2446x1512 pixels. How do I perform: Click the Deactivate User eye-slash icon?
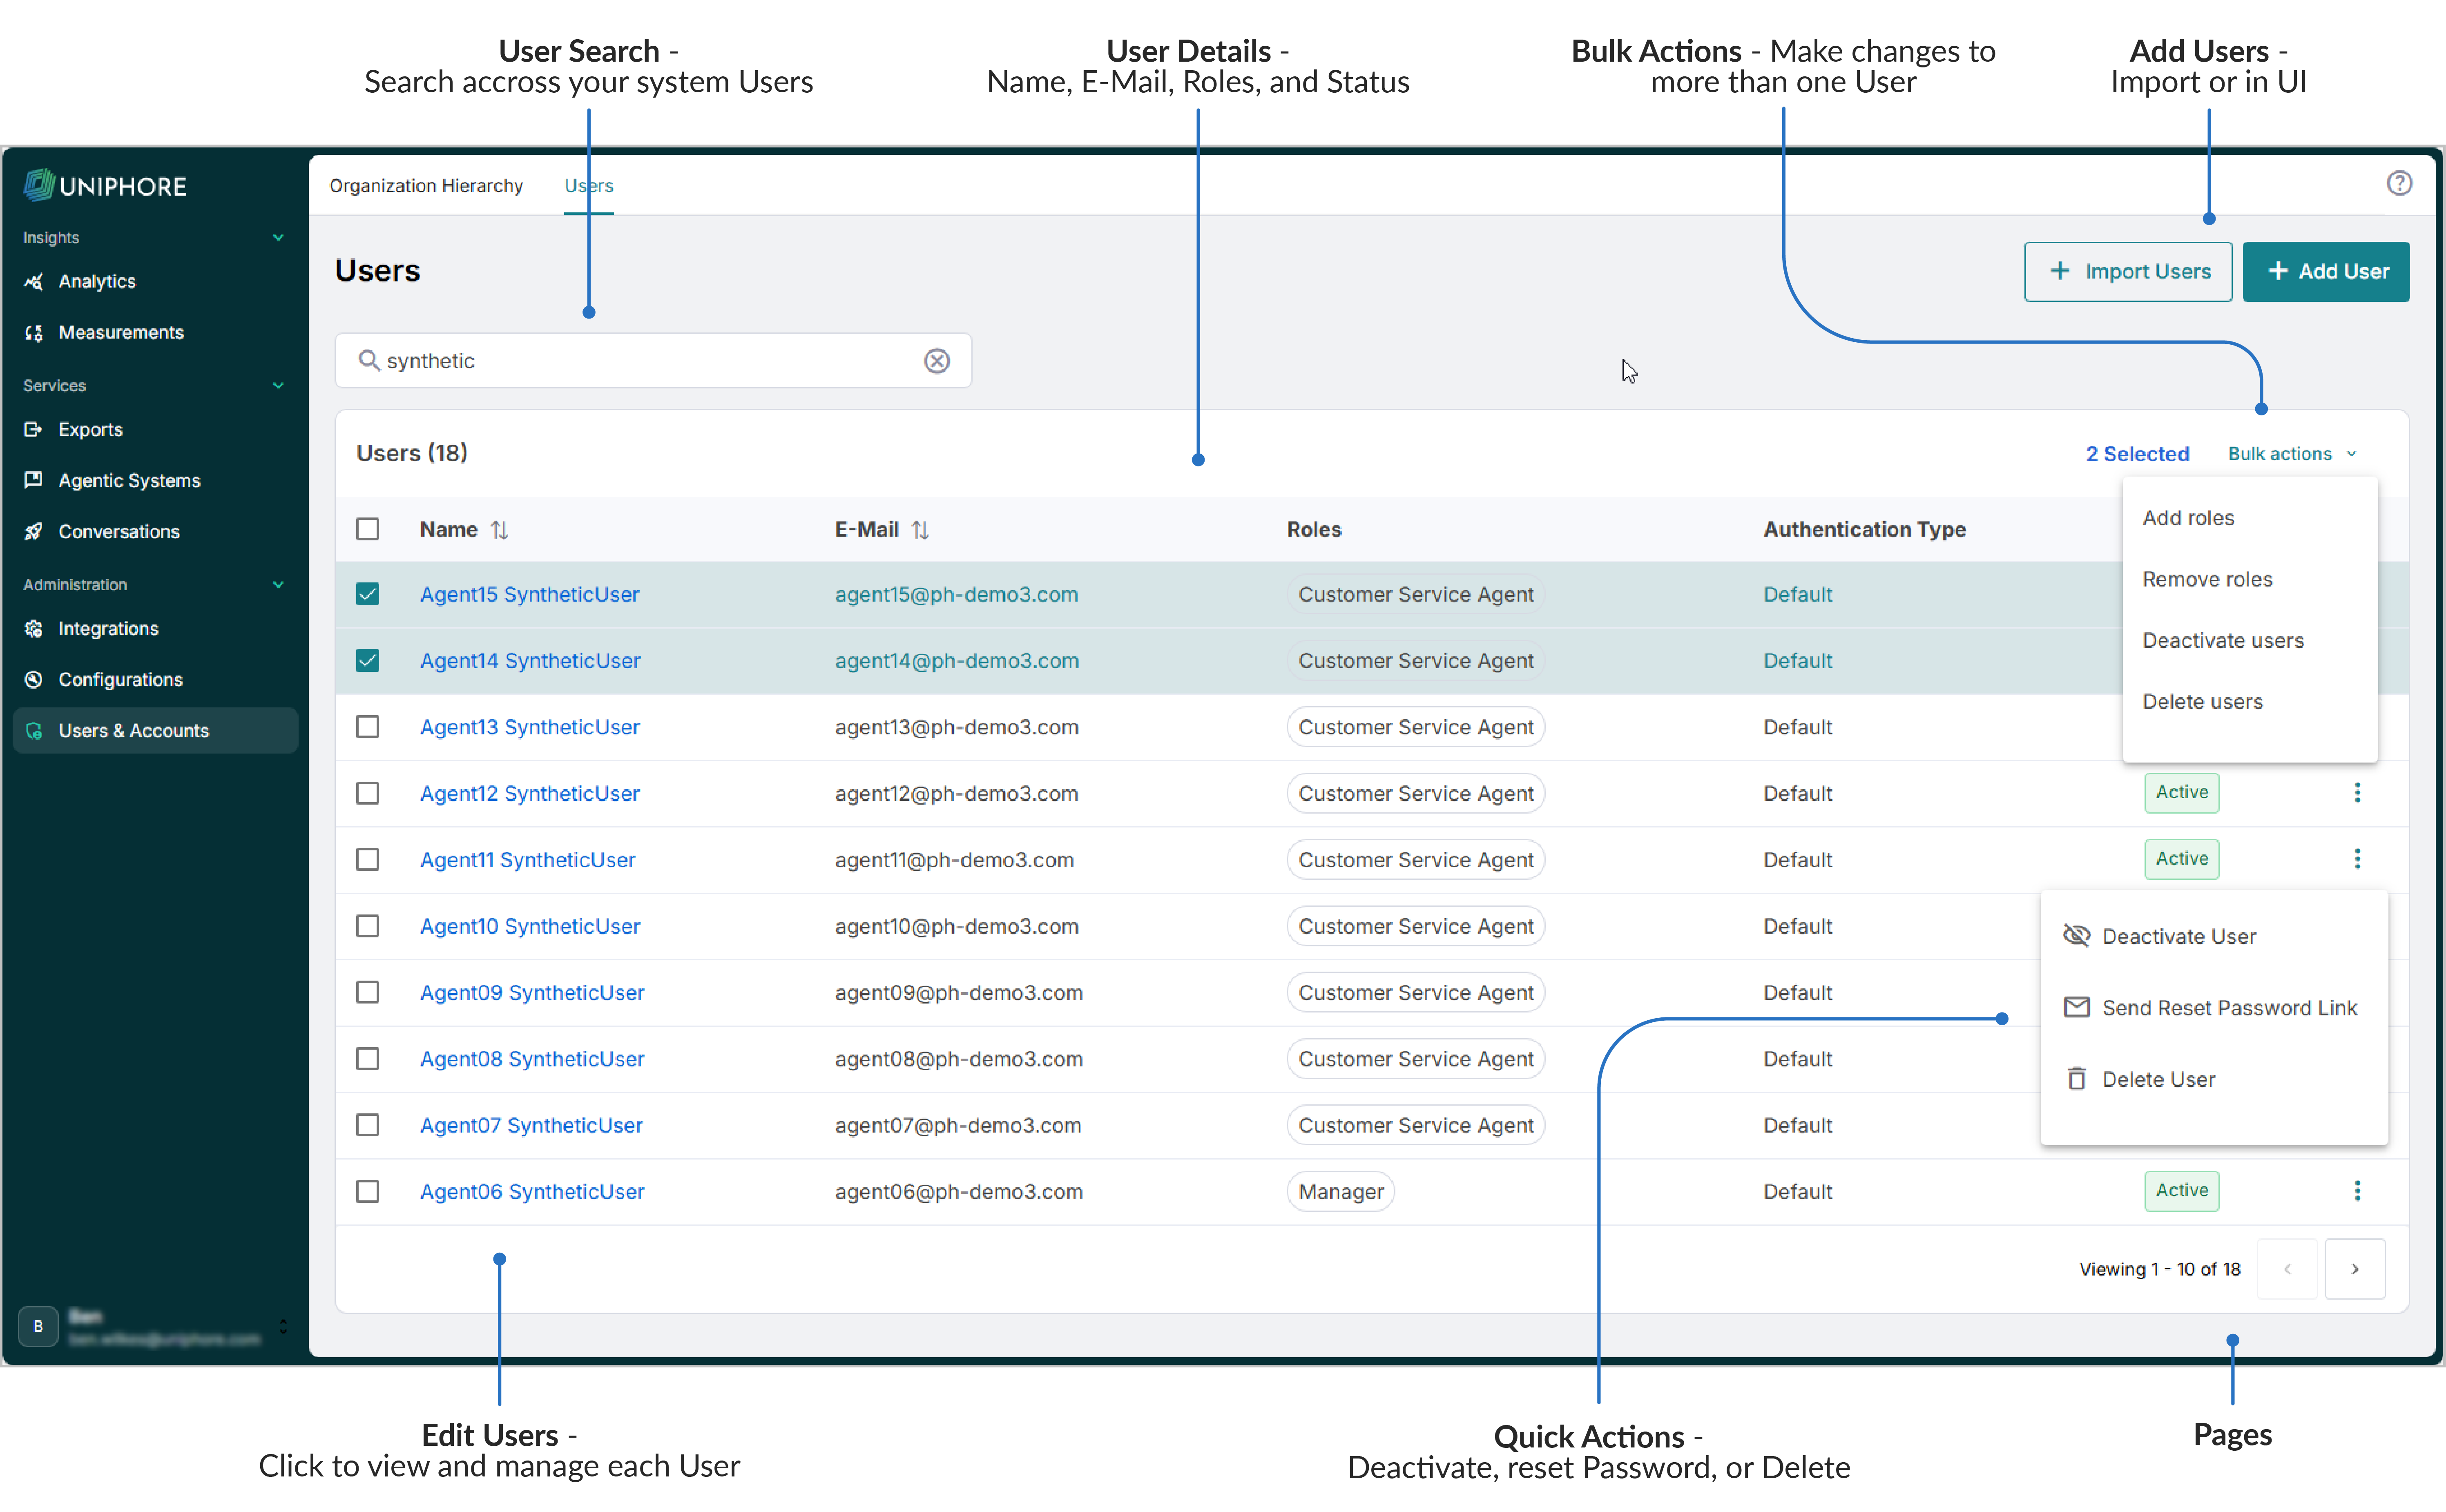click(2077, 936)
